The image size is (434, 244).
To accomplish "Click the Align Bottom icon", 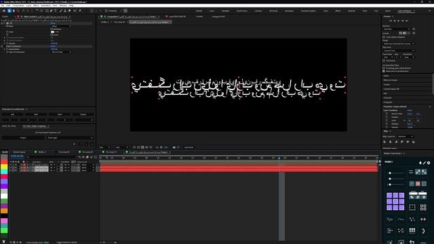I will (414, 142).
